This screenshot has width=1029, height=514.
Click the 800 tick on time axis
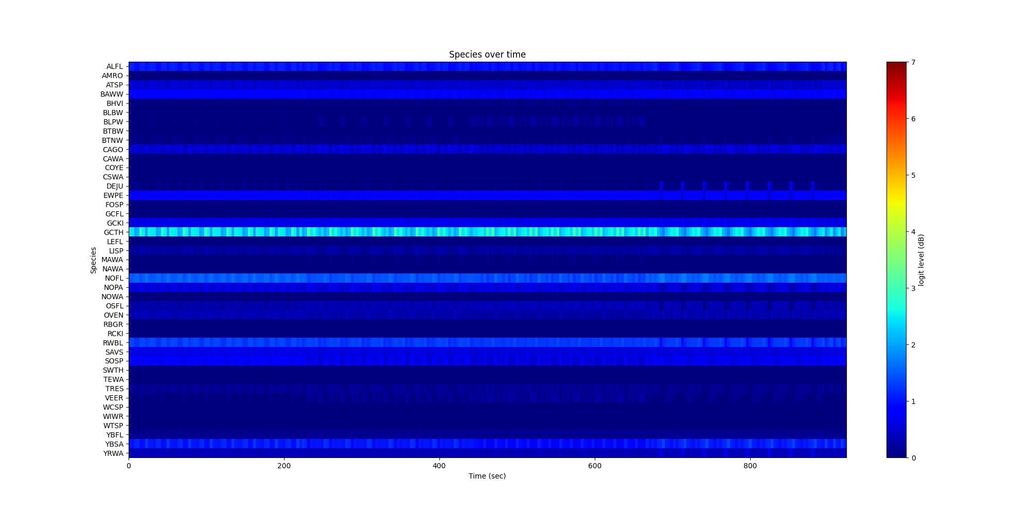pos(750,466)
